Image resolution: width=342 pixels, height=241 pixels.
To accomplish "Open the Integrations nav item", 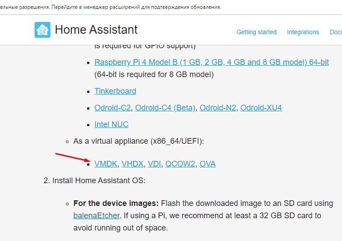I will [x=303, y=32].
